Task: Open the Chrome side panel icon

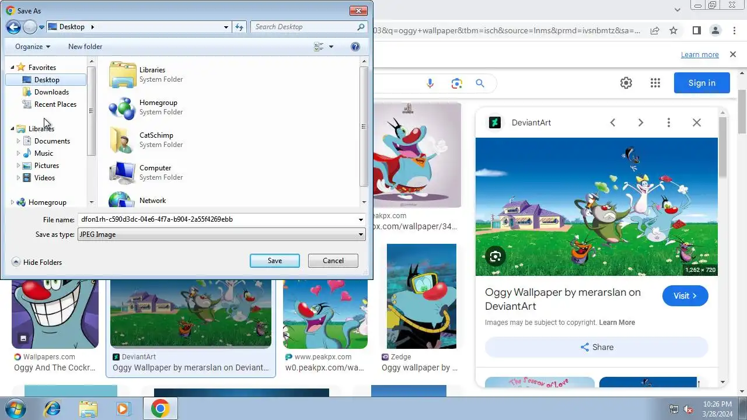Action: click(x=697, y=30)
